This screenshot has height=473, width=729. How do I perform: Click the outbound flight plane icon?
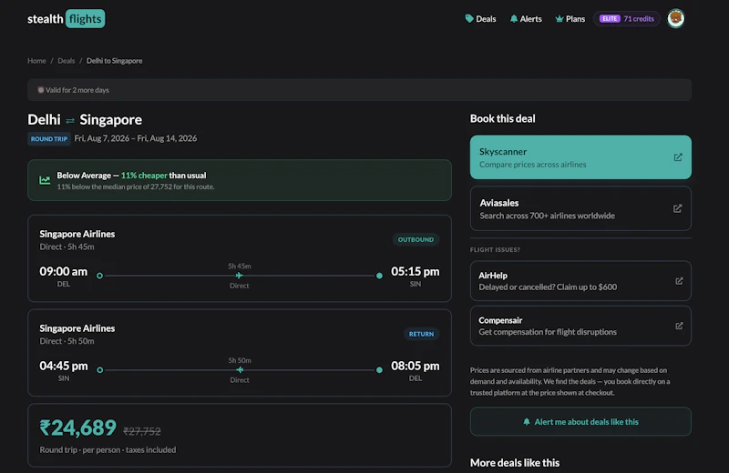tap(239, 276)
